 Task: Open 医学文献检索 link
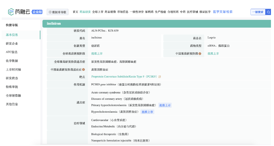pyautogui.click(x=223, y=12)
